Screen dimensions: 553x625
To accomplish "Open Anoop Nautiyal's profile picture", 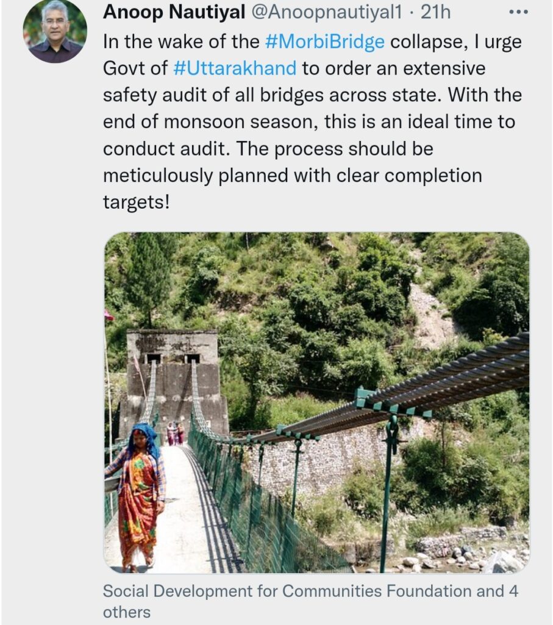I will tap(55, 31).
